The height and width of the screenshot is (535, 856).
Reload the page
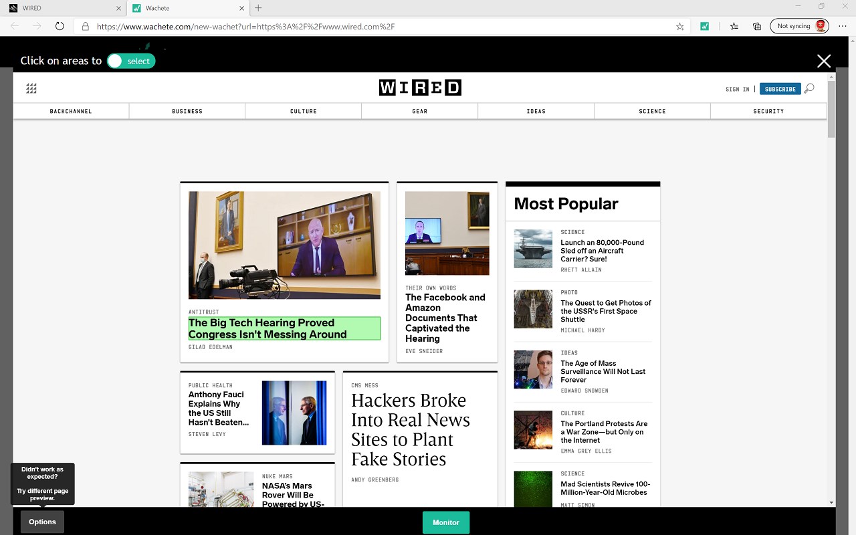coord(60,26)
